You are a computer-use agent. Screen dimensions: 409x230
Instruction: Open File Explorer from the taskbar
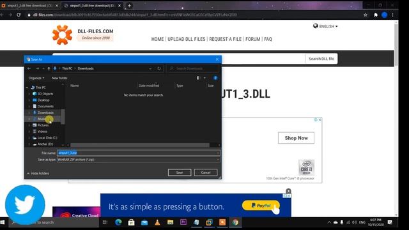point(171,222)
